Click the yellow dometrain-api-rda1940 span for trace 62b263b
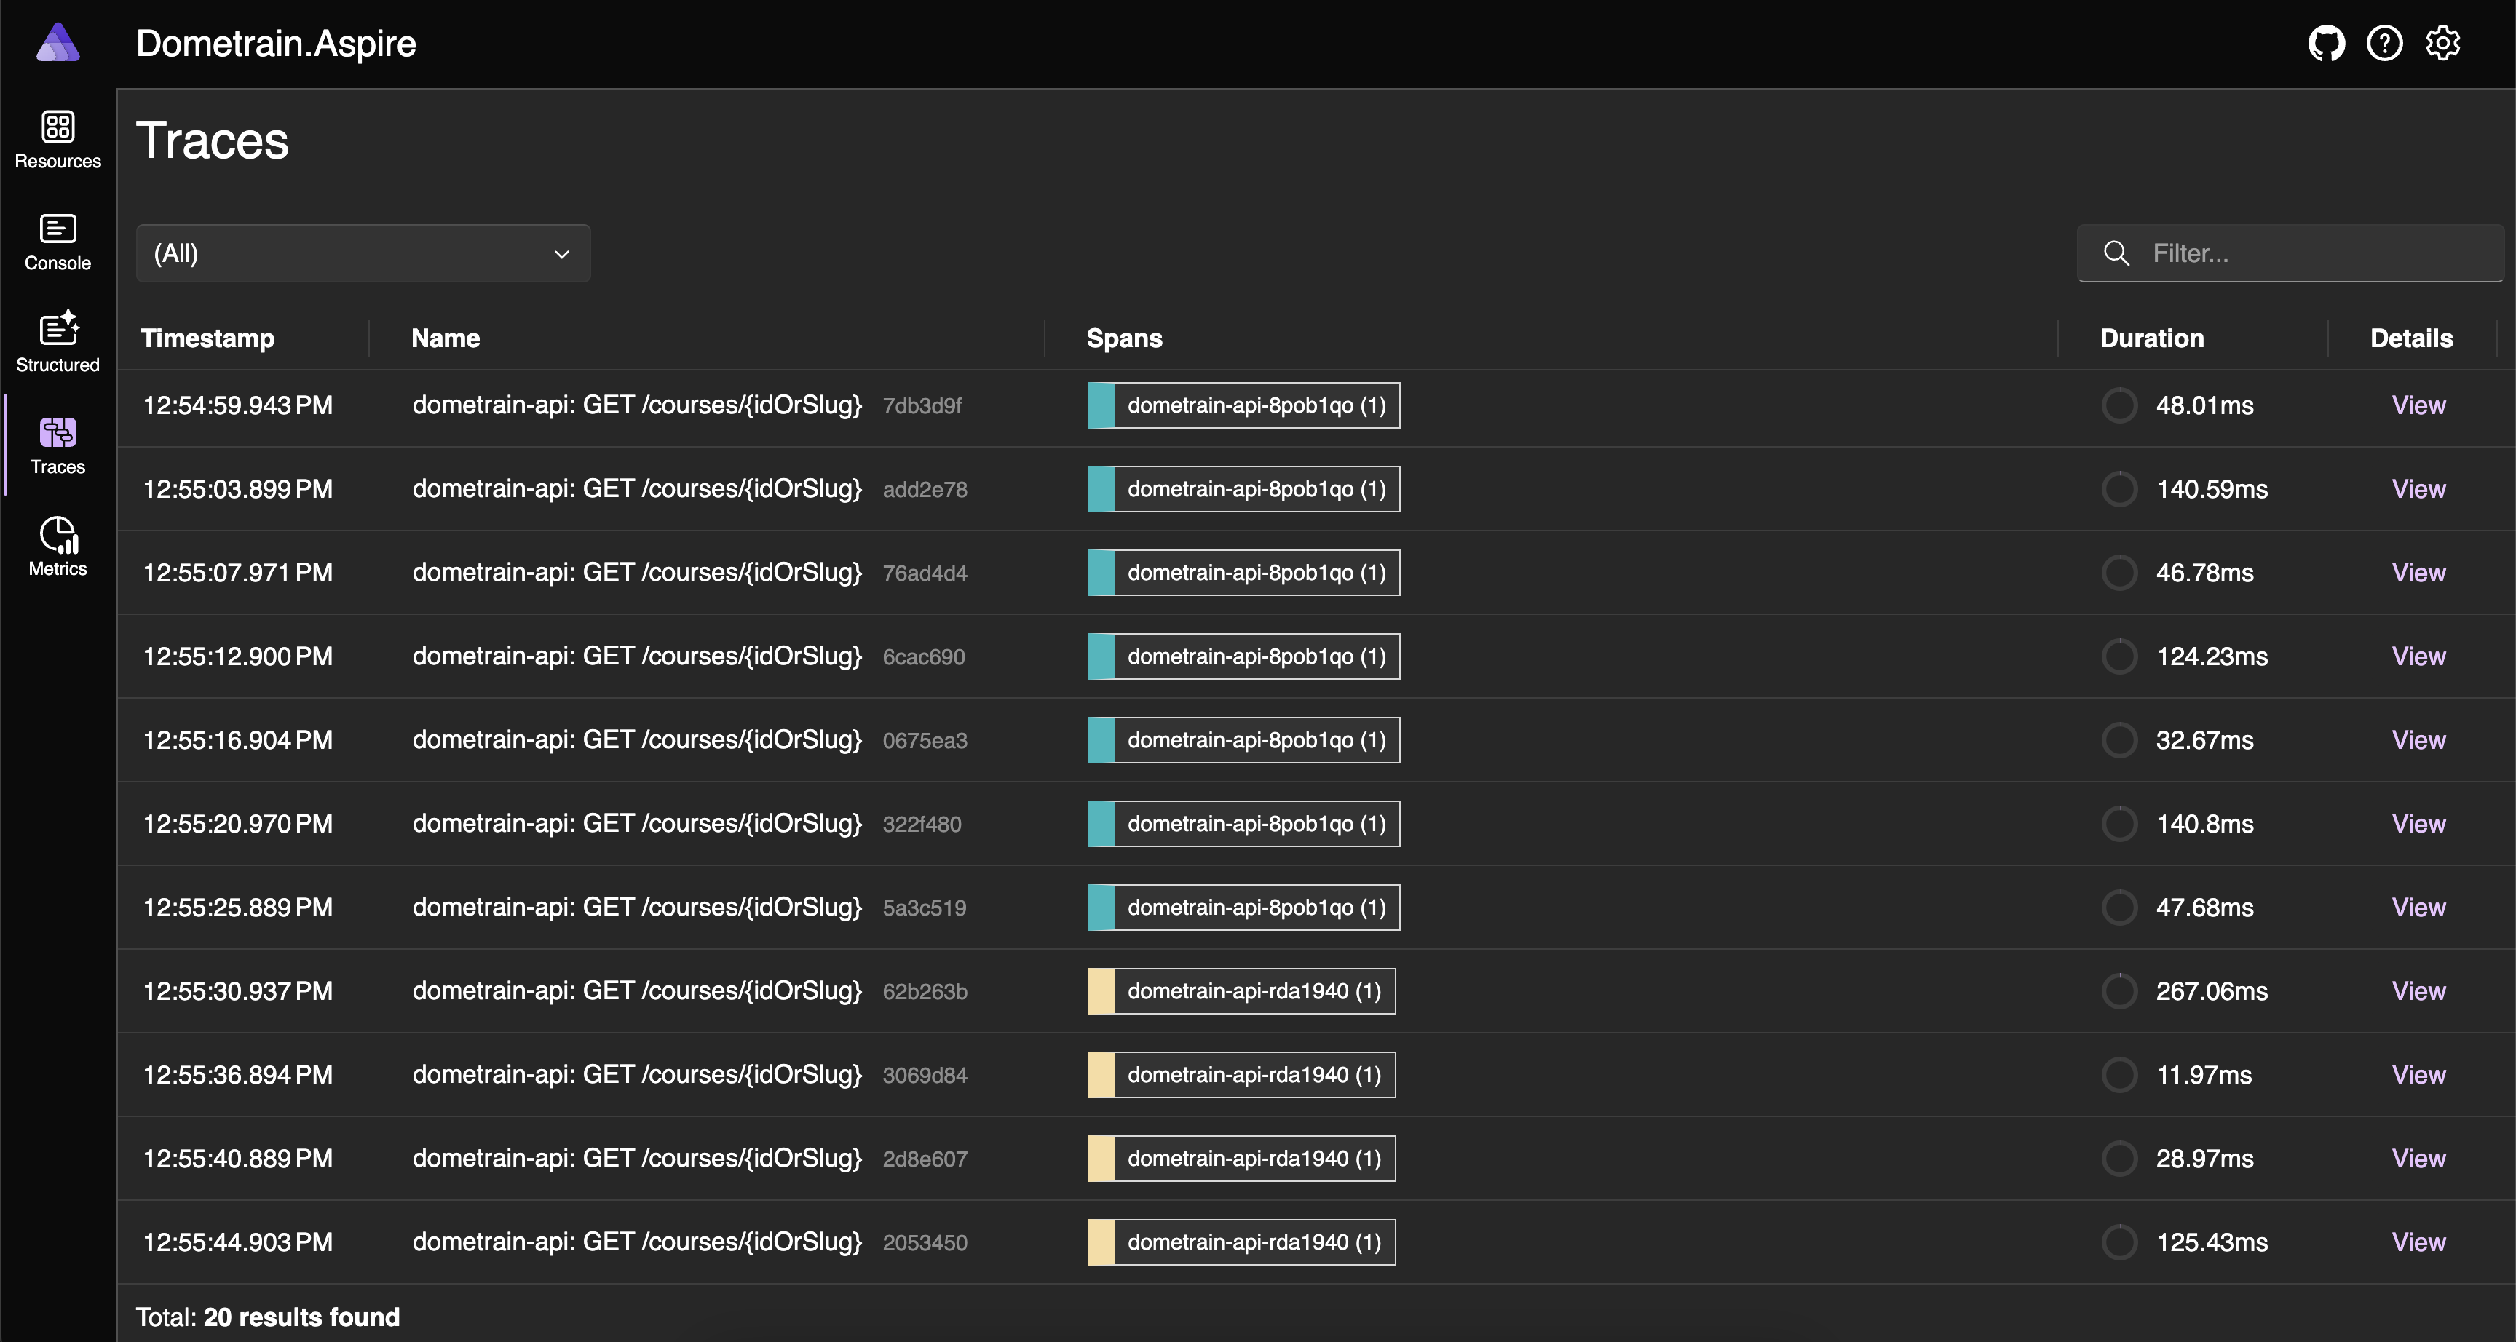 (1241, 991)
